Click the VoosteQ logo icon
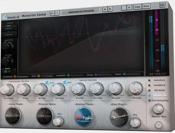The height and width of the screenshot is (133, 175). tap(5, 17)
